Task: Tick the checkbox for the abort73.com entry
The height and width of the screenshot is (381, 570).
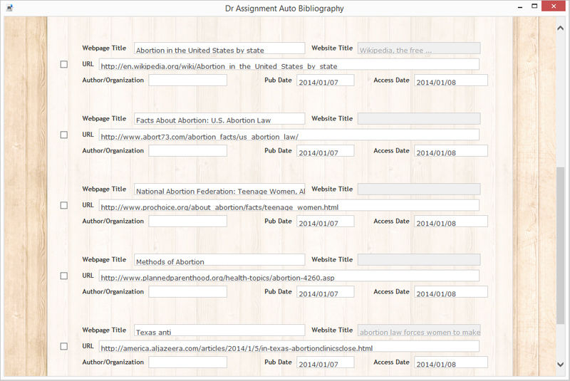Action: click(x=64, y=135)
